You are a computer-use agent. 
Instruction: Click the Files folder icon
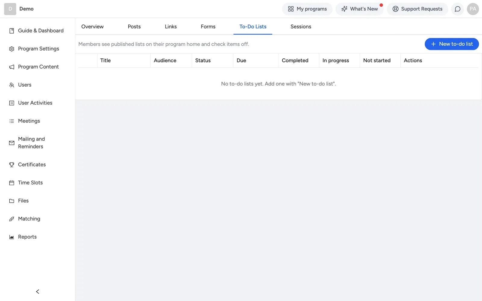pyautogui.click(x=12, y=201)
